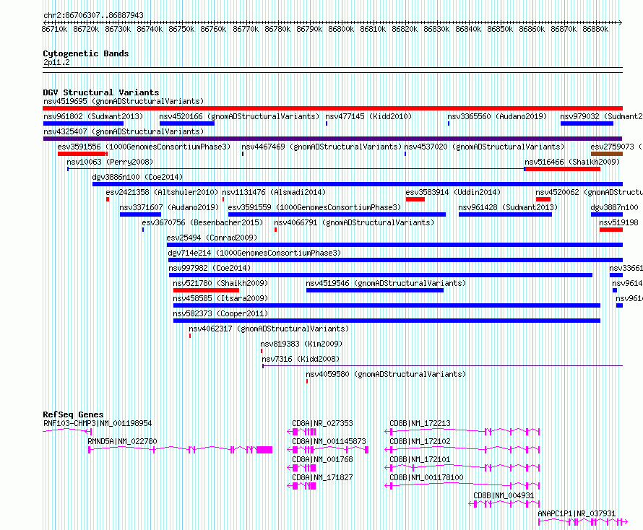This screenshot has height=530, width=643.
Task: Click the DGV Structural Variants track title
Action: pyautogui.click(x=101, y=92)
